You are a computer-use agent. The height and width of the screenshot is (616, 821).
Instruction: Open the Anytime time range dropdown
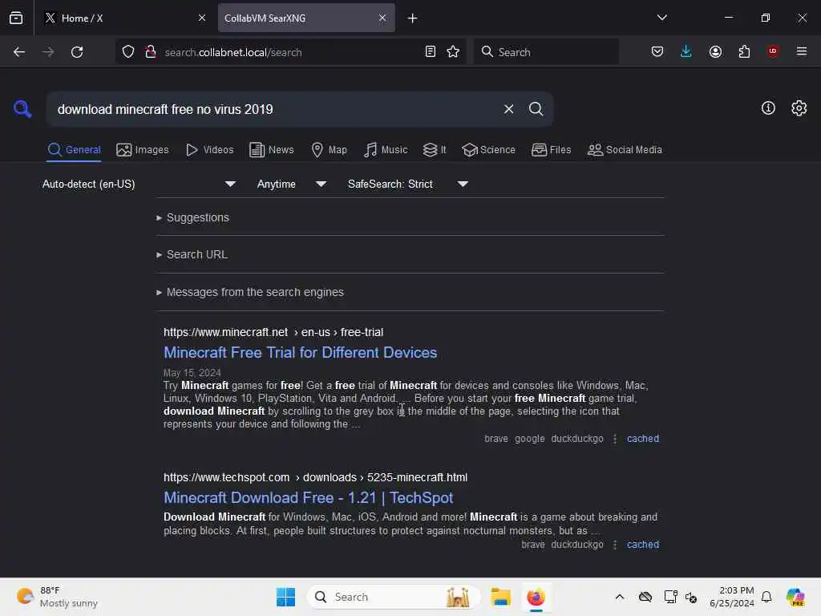pos(291,184)
